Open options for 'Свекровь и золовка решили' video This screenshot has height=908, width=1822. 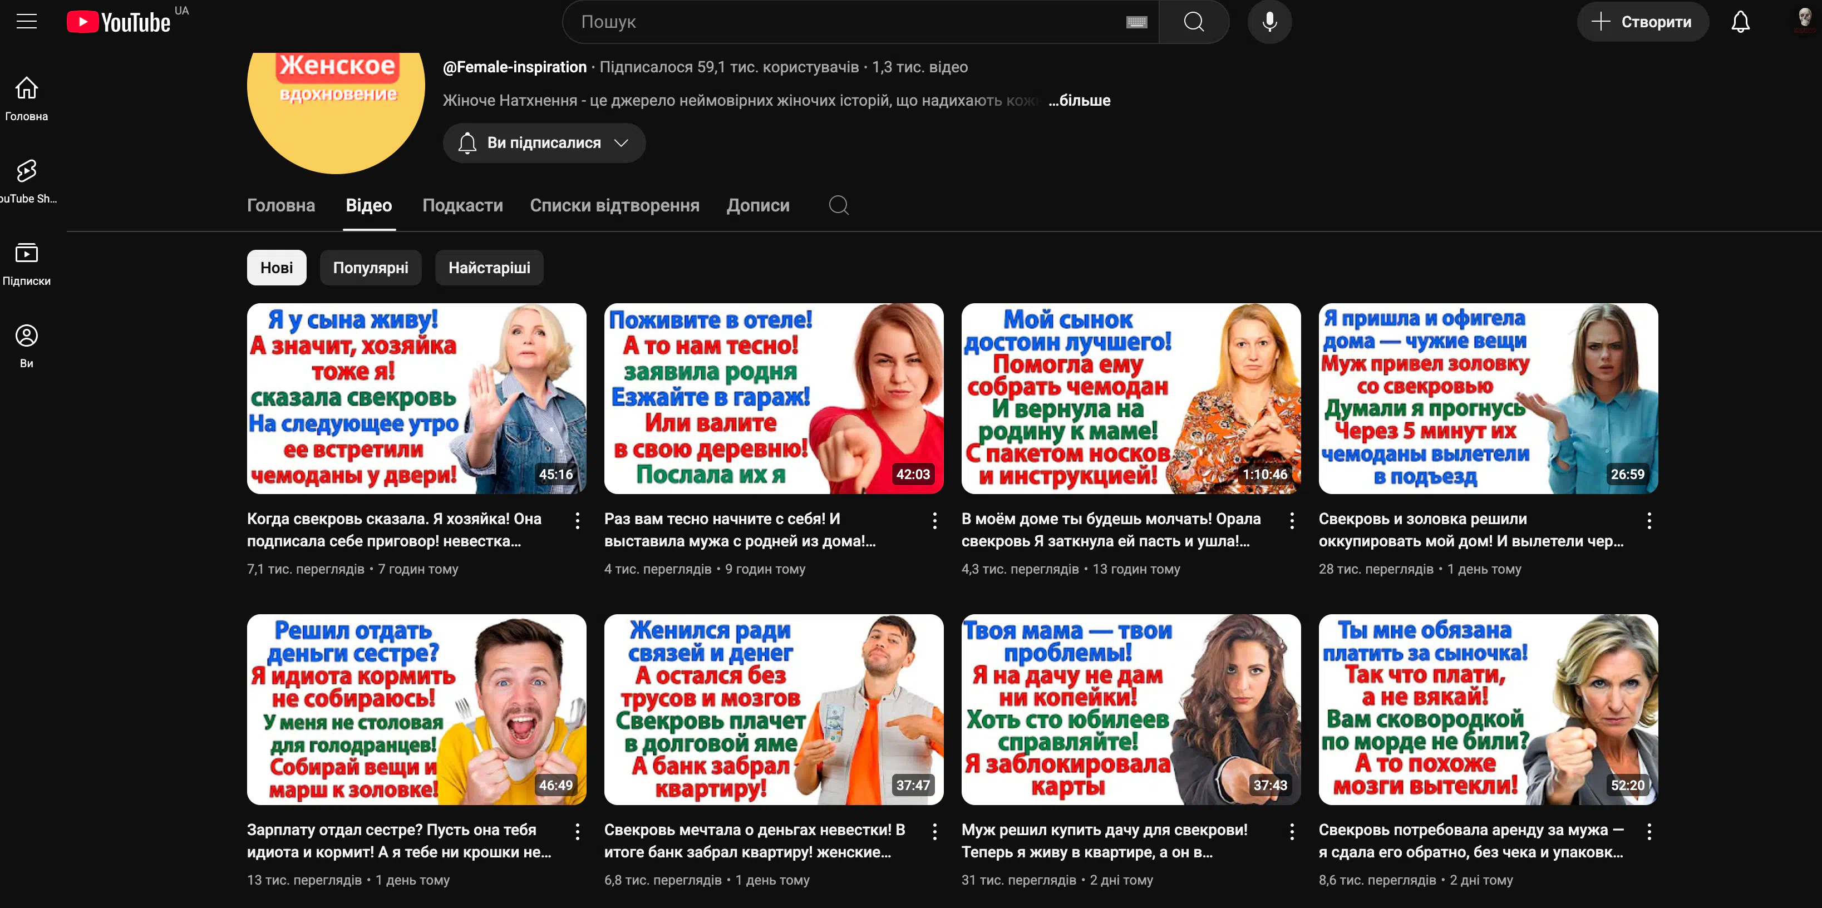click(1649, 520)
